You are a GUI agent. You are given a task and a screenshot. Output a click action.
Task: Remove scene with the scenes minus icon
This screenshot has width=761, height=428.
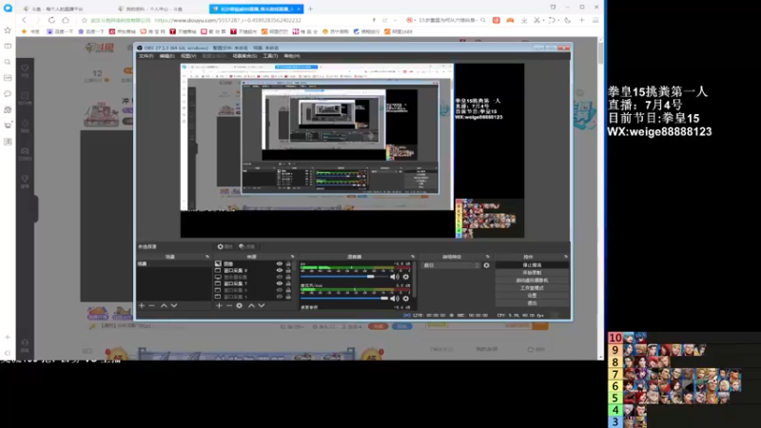pos(151,305)
